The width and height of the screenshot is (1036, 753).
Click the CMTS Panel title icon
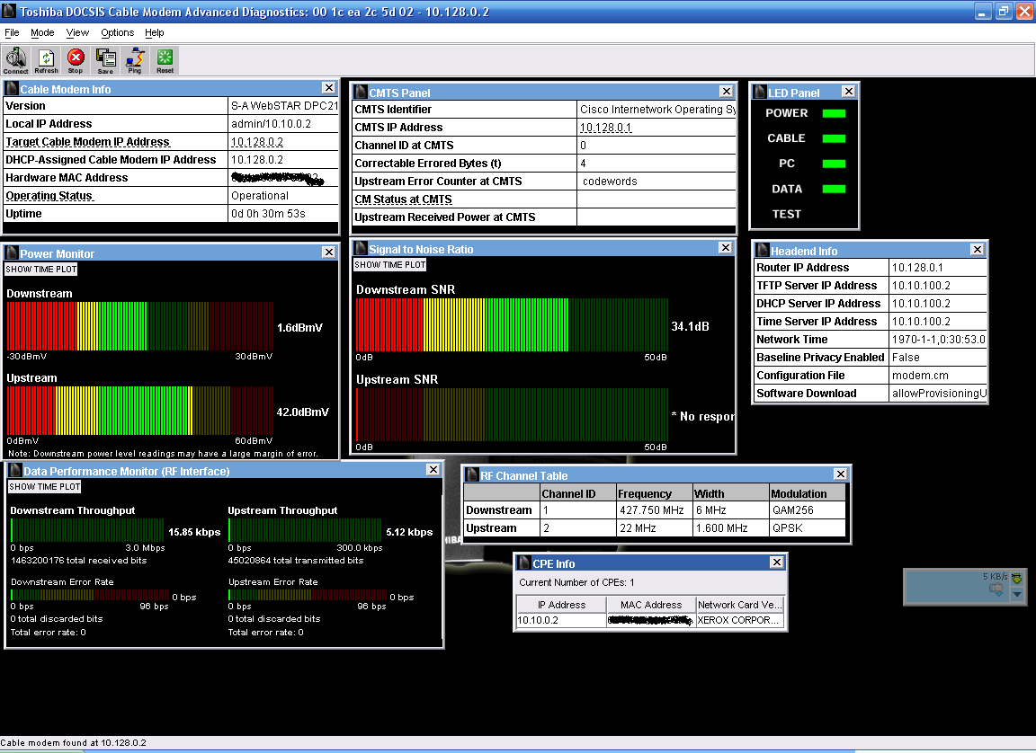(360, 93)
